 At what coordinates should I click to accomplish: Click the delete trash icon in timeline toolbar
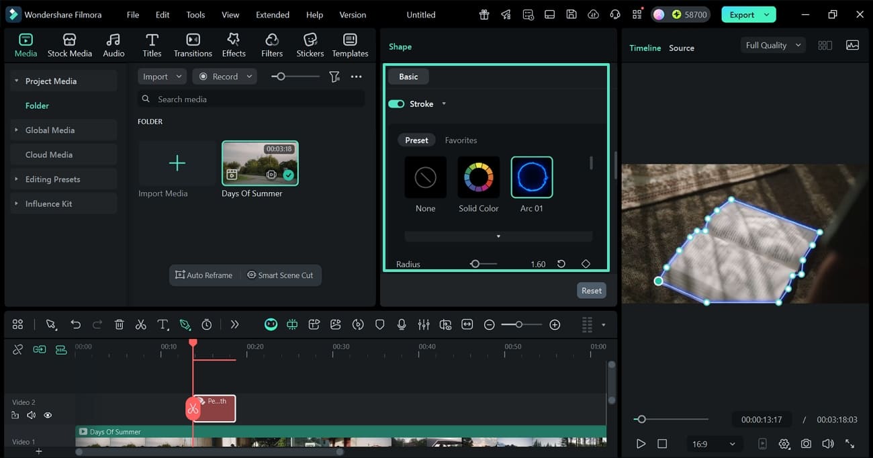[x=119, y=324]
